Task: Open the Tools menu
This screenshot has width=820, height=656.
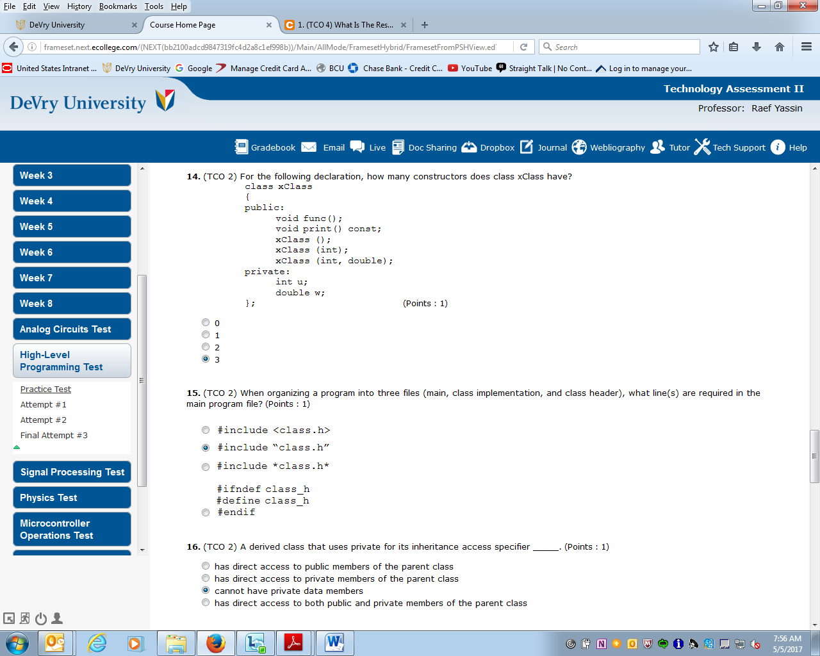Action: 153,6
